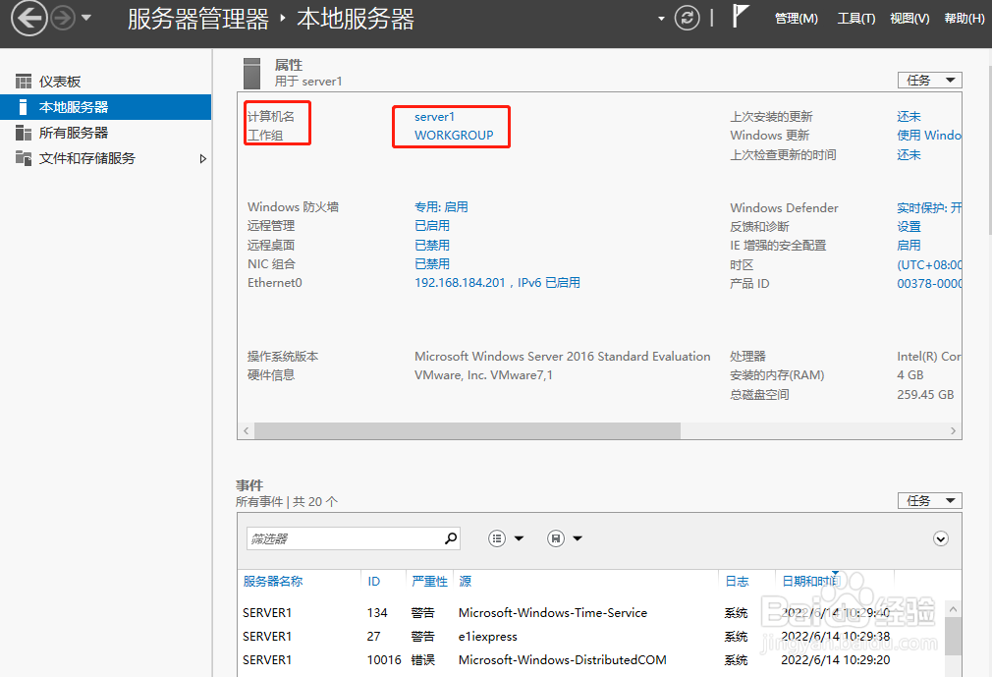
Task: Select 本地服务器 in the sidebar
Action: pos(106,107)
